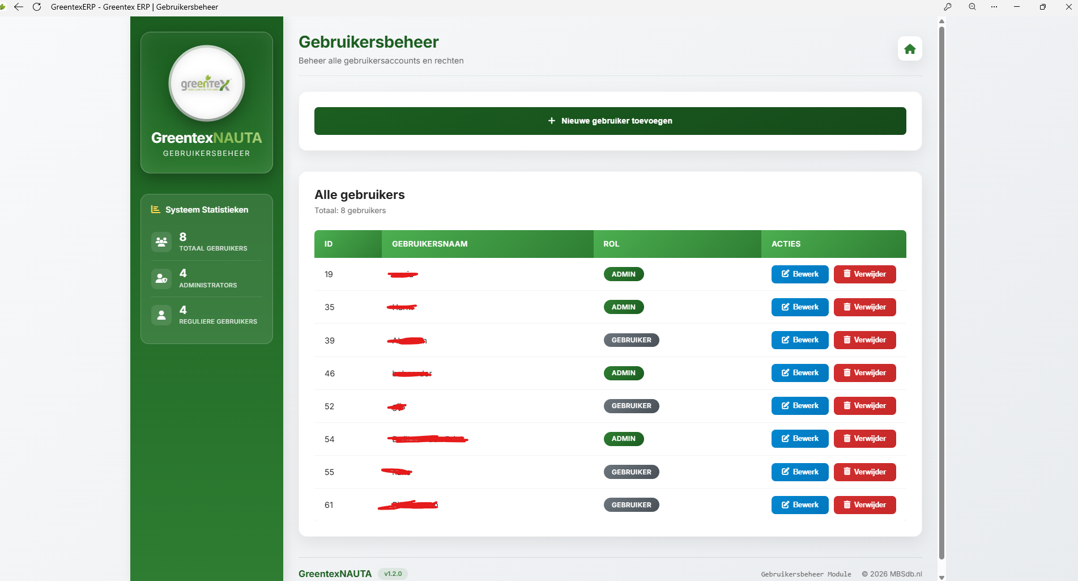Click the zoom magnifier icon in title bar
Screen dimensions: 1078x581
(972, 7)
